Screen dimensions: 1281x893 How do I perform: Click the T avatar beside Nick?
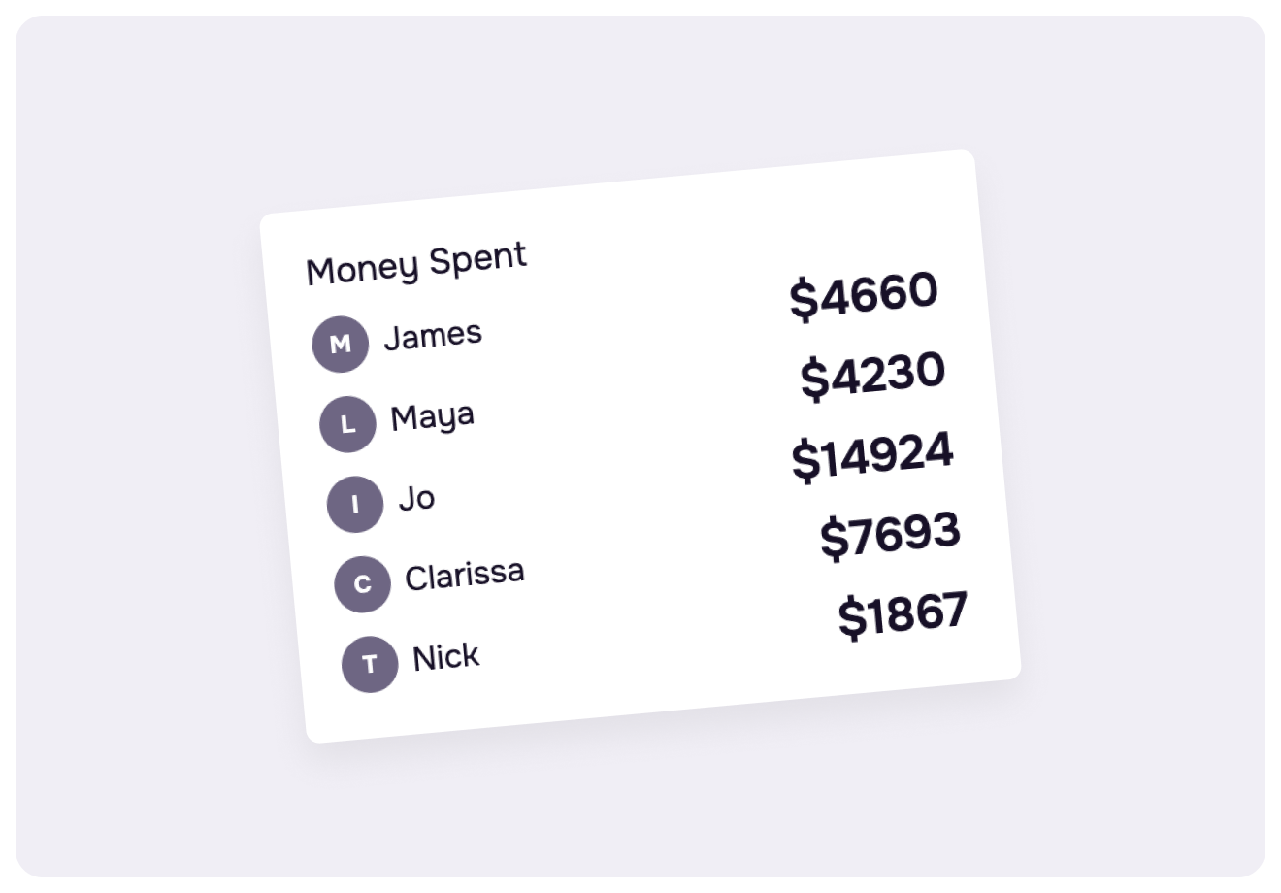(370, 665)
